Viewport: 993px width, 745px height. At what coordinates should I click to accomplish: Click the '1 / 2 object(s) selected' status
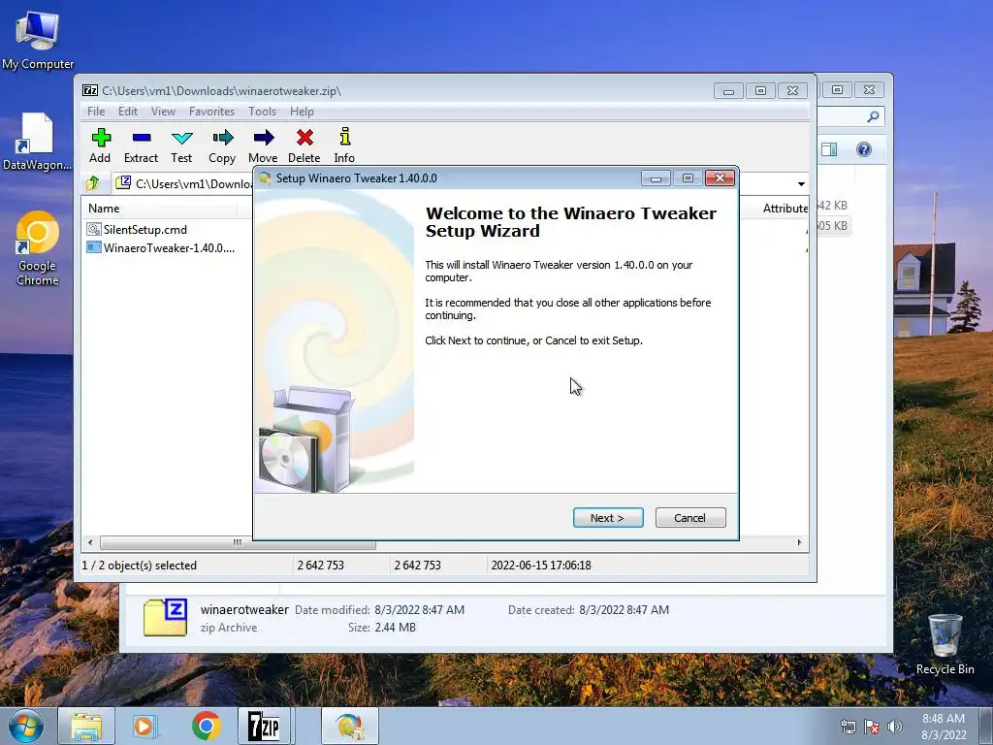140,566
